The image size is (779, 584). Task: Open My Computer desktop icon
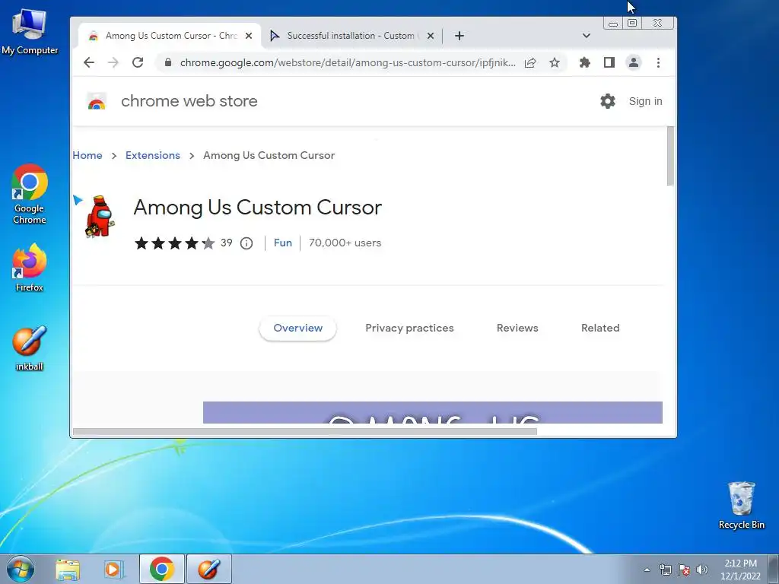pos(30,32)
